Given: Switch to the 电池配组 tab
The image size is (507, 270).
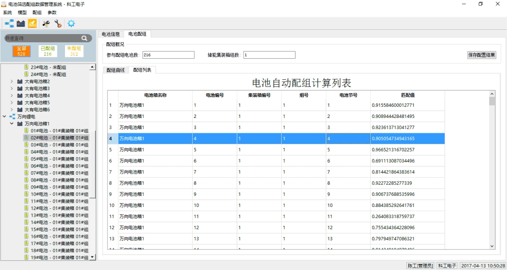Looking at the screenshot, I should [x=137, y=34].
